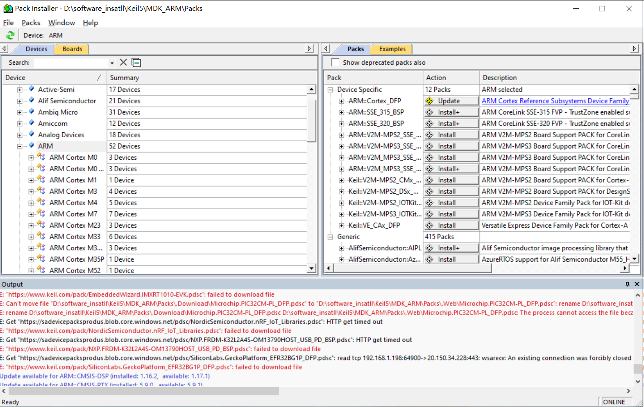644x407 pixels.
Task: Open the Help menu
Action: [90, 23]
